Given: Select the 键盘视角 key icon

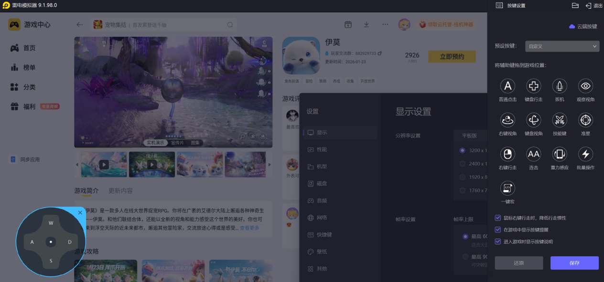Looking at the screenshot, I should tap(533, 120).
